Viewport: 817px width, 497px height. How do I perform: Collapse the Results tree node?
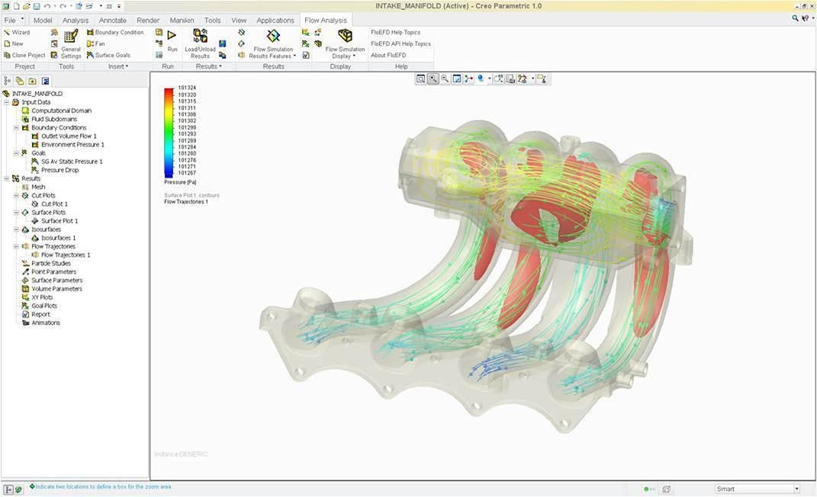(7, 178)
